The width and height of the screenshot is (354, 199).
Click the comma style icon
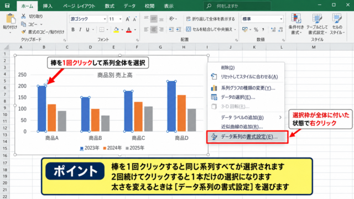coord(263,29)
